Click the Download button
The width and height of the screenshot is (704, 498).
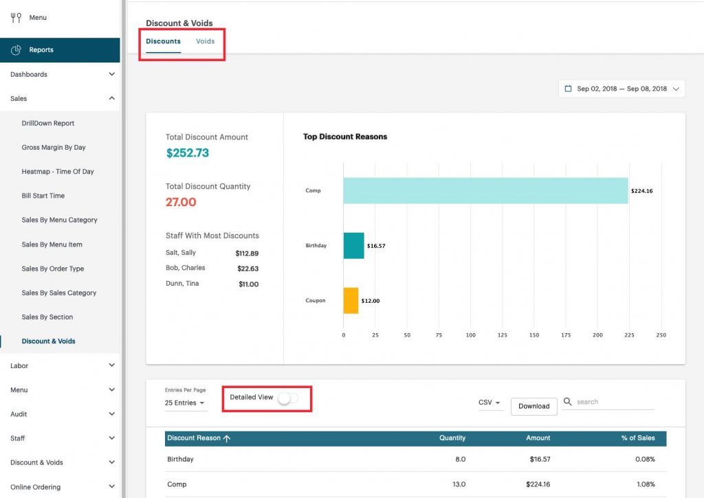point(533,406)
